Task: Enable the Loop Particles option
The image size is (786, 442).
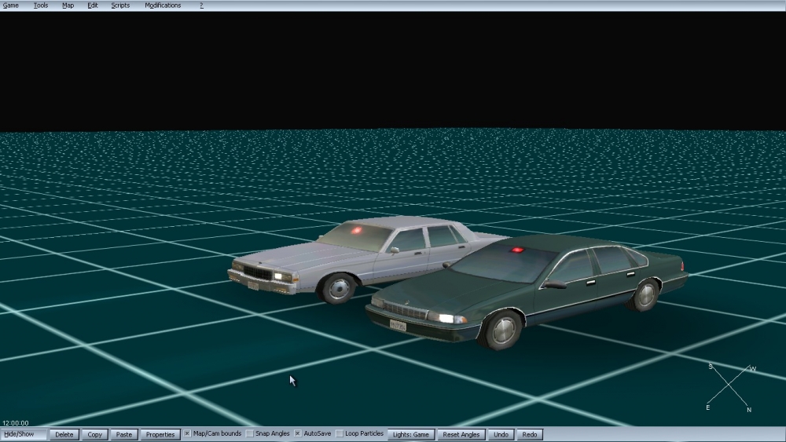Action: click(x=340, y=434)
